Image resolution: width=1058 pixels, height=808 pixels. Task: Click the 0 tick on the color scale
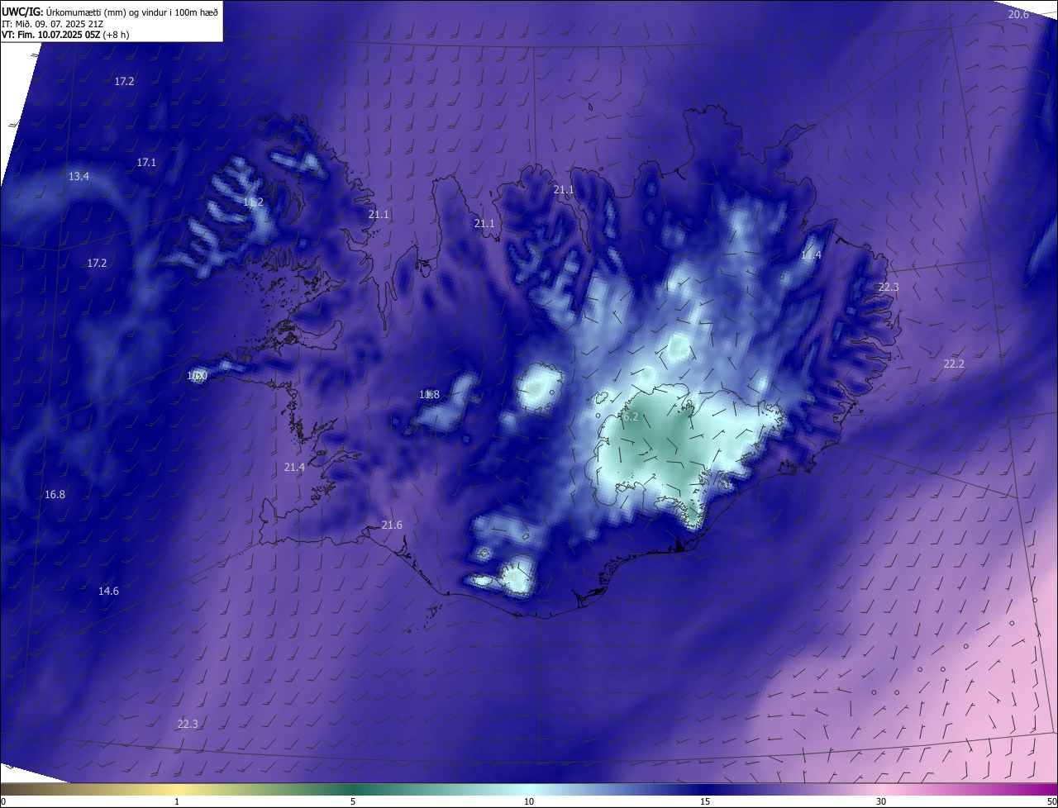pyautogui.click(x=3, y=801)
